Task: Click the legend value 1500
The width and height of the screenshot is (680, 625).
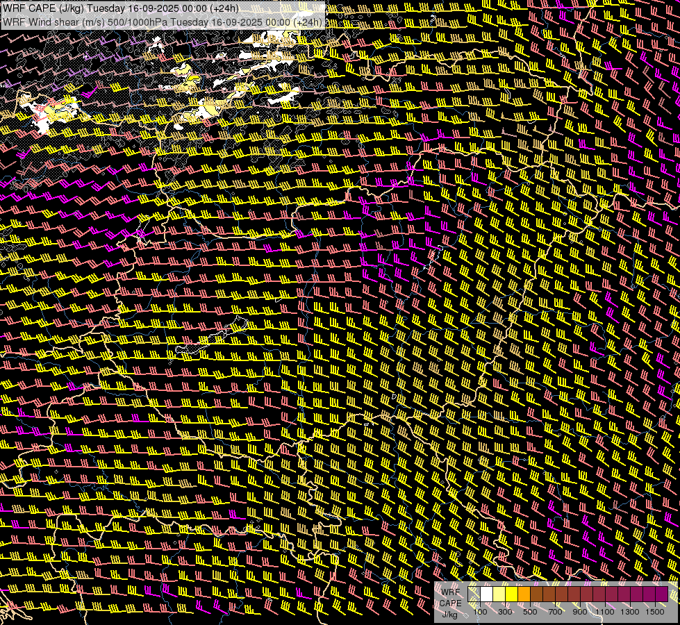Action: click(655, 612)
